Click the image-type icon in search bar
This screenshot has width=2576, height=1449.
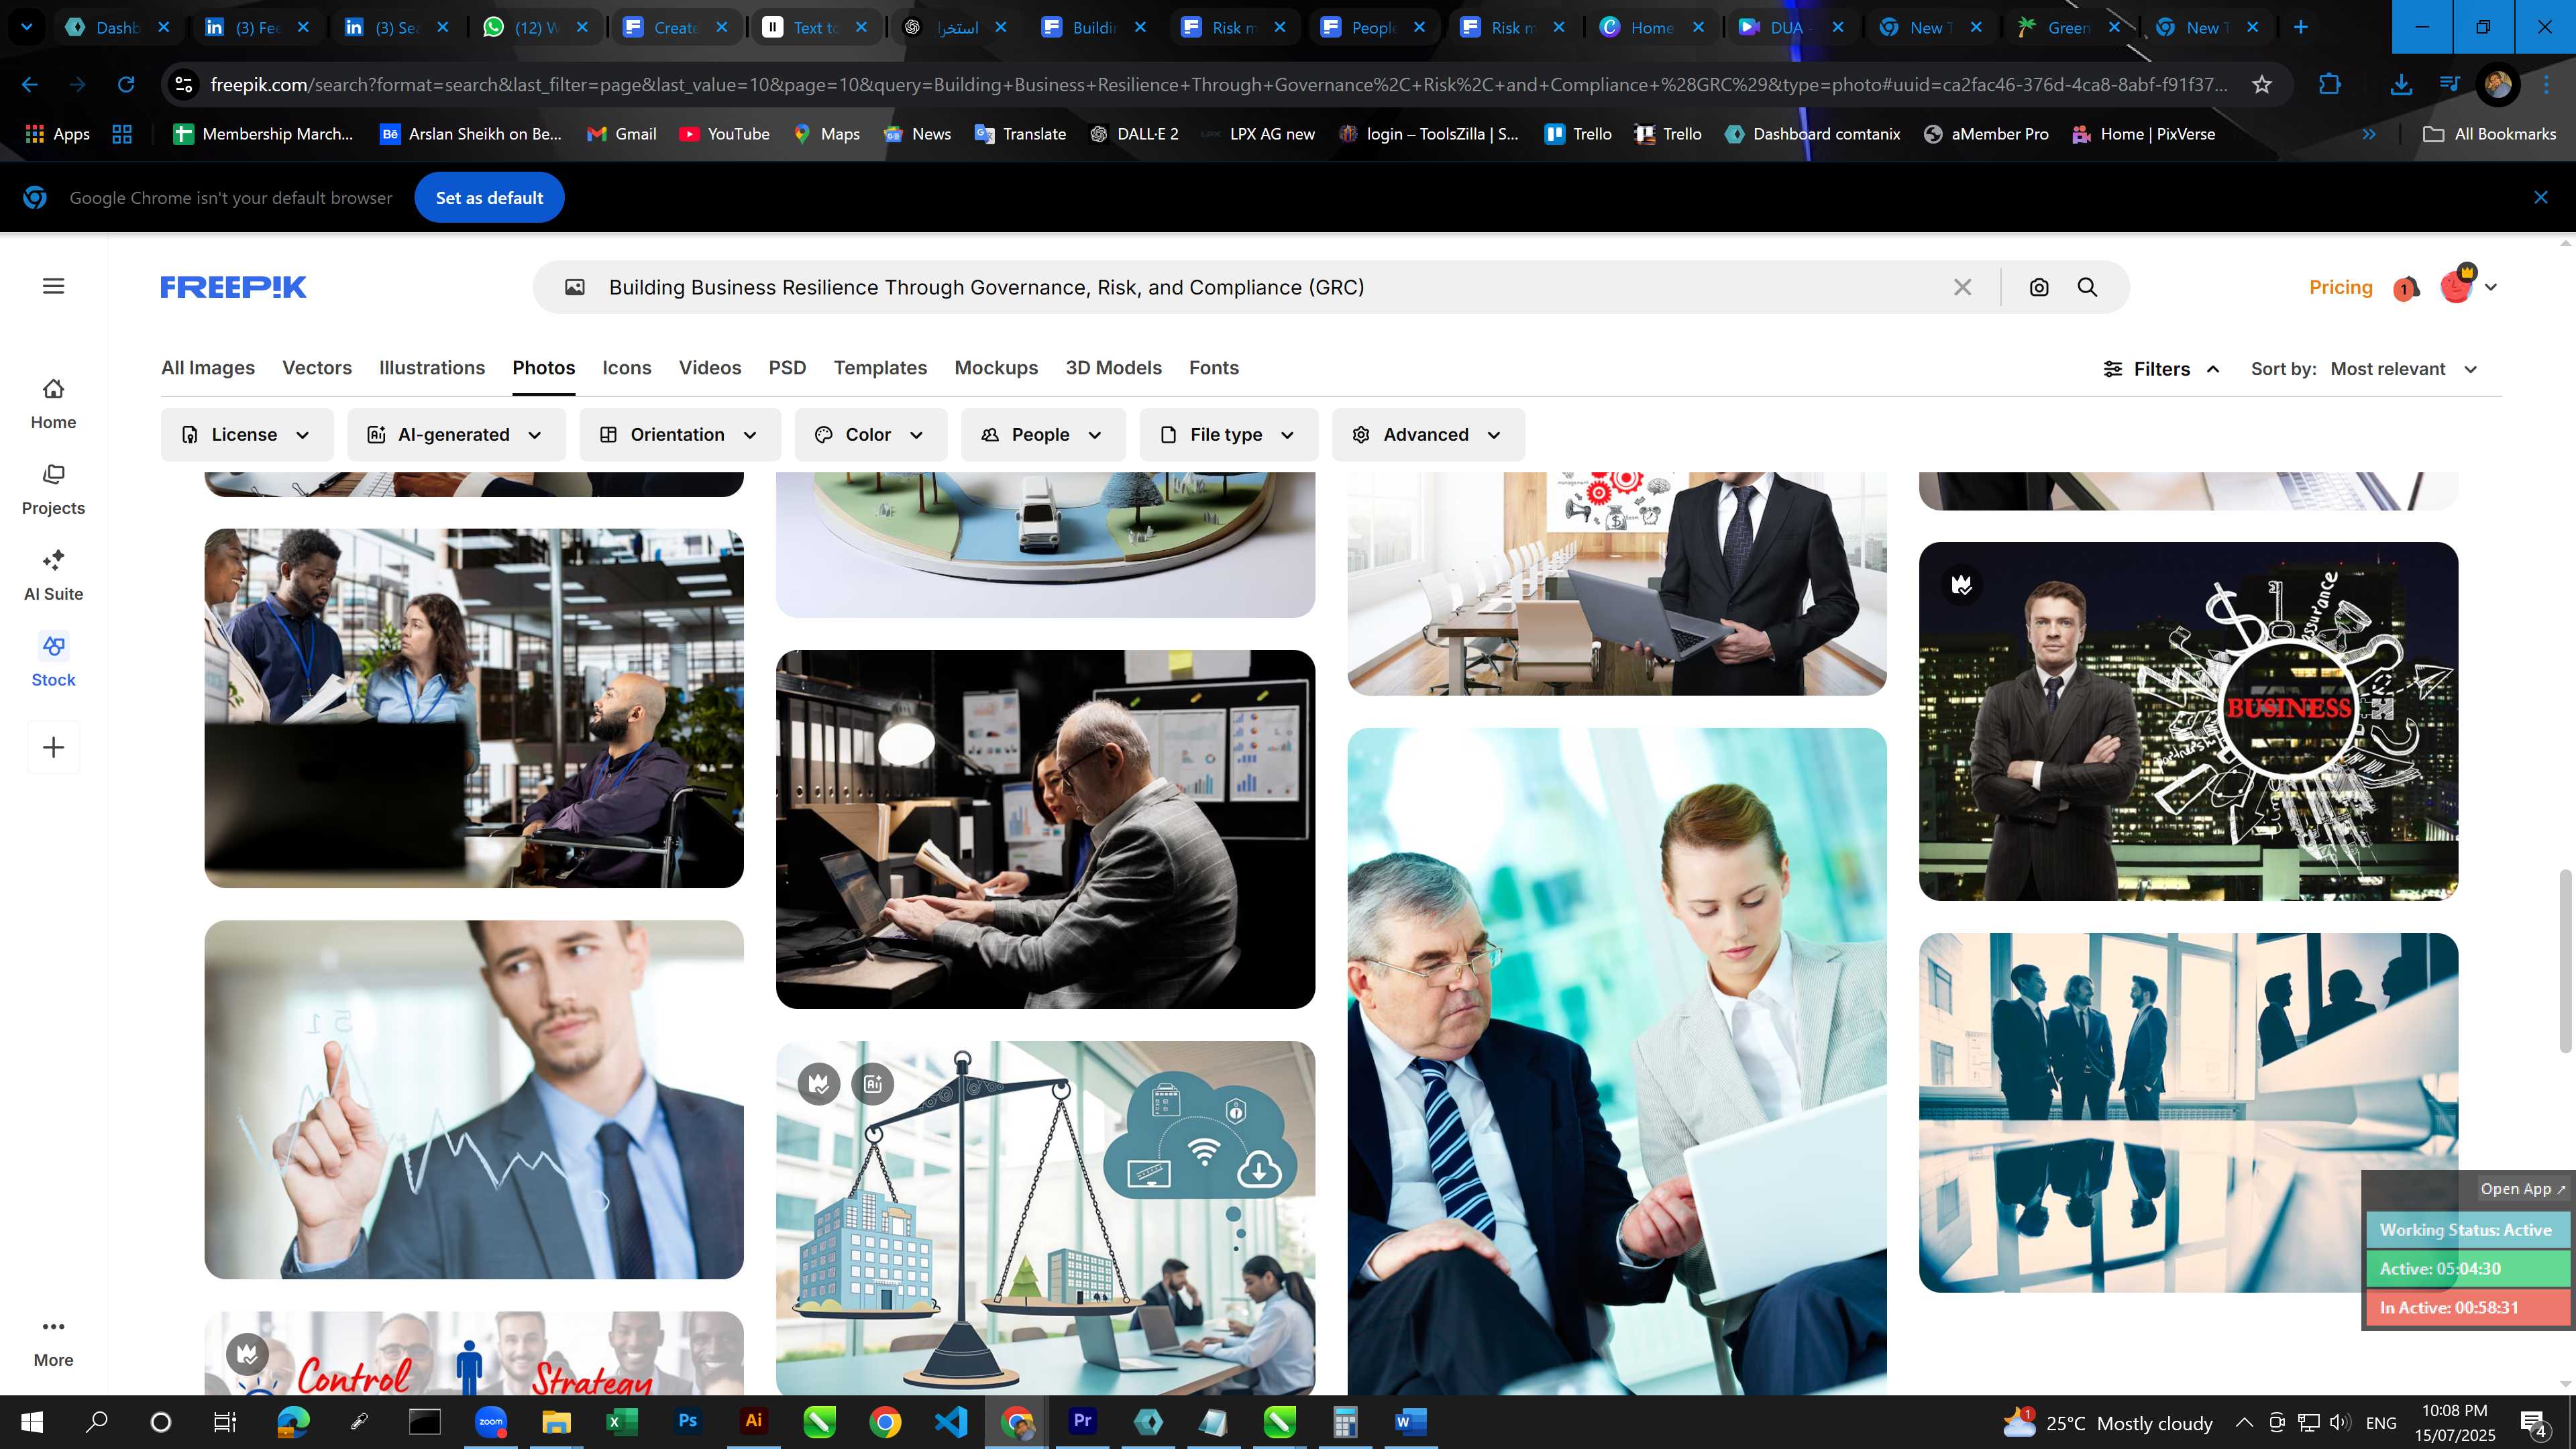(575, 287)
